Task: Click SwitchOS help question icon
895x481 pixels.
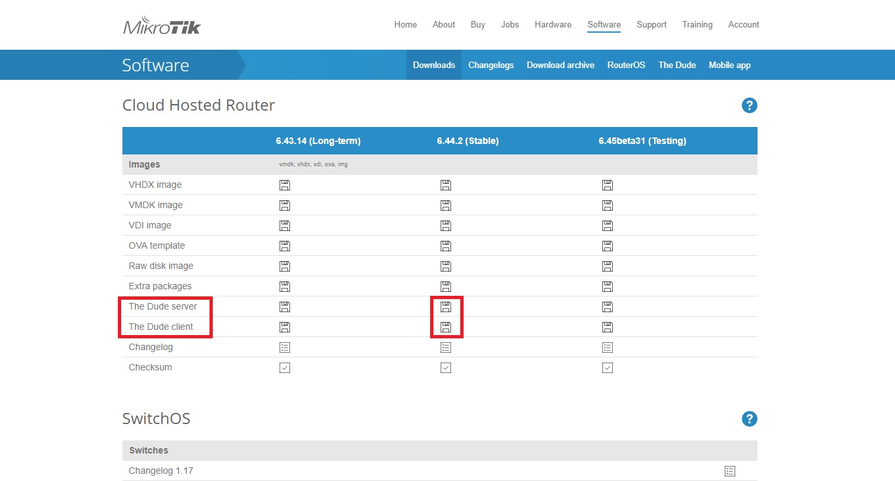Action: (x=750, y=419)
